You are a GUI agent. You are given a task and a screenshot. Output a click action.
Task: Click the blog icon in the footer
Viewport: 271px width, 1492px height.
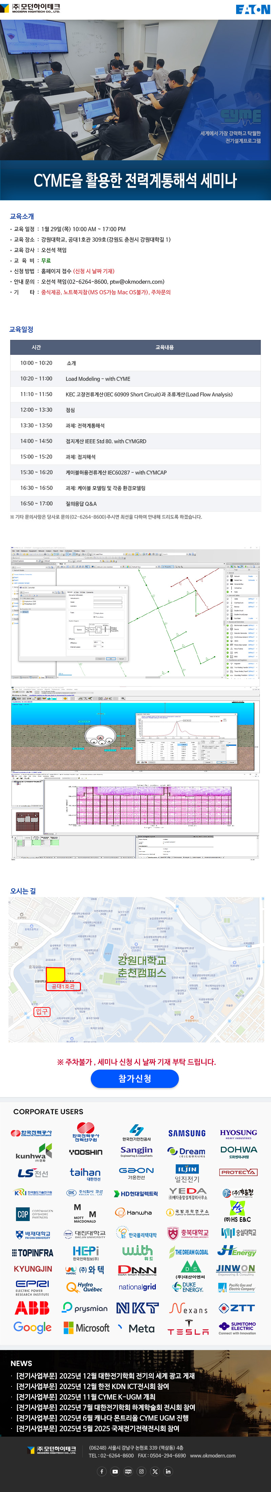pyautogui.click(x=128, y=1471)
